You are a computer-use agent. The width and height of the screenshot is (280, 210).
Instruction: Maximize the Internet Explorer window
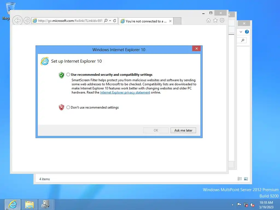(x=211, y=13)
